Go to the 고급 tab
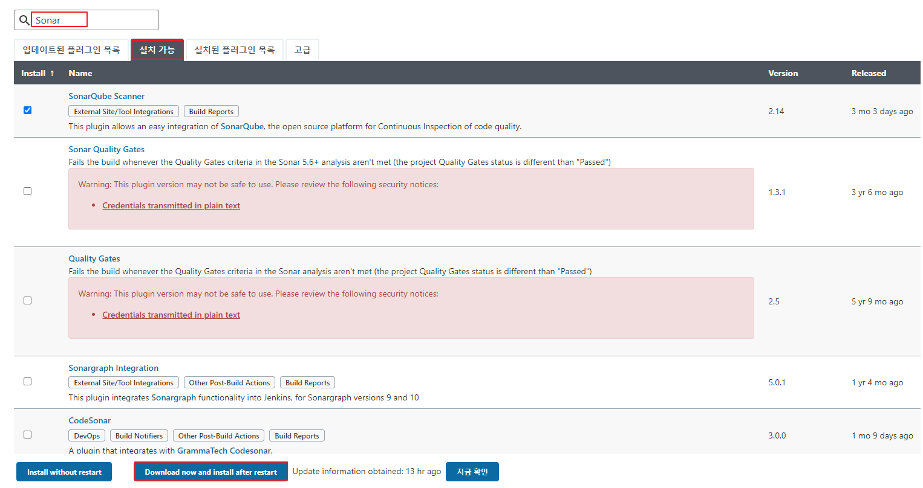The width and height of the screenshot is (923, 488). (302, 50)
